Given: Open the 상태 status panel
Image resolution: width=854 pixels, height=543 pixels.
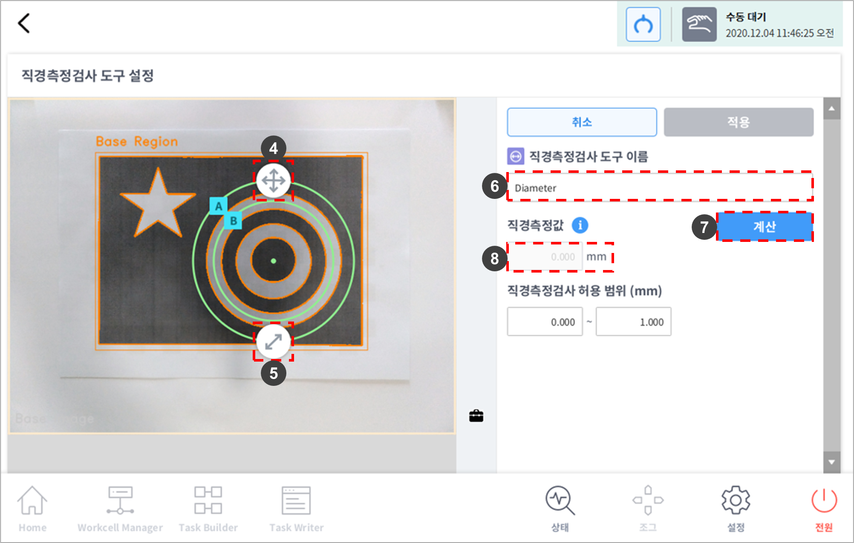Looking at the screenshot, I should click(560, 508).
